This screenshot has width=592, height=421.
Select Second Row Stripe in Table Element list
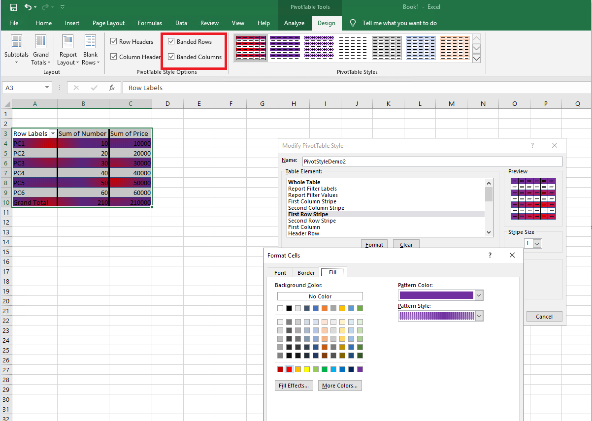[x=312, y=221]
